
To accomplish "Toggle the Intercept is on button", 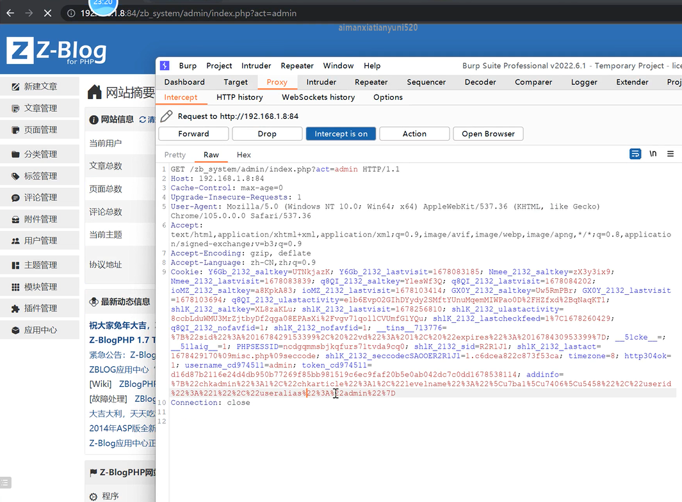I will (341, 134).
